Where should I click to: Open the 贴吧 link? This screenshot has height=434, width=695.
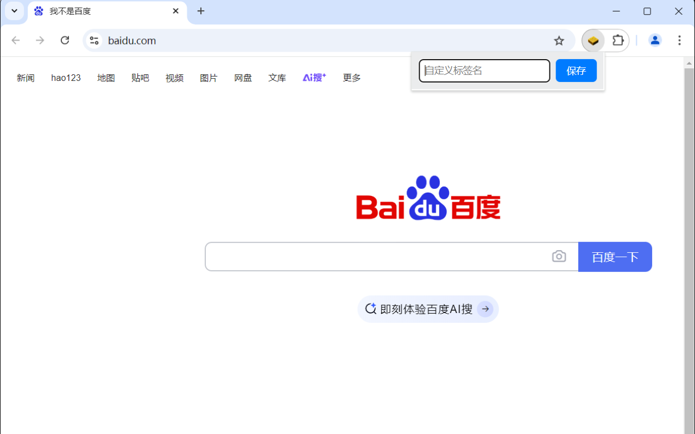pyautogui.click(x=140, y=78)
